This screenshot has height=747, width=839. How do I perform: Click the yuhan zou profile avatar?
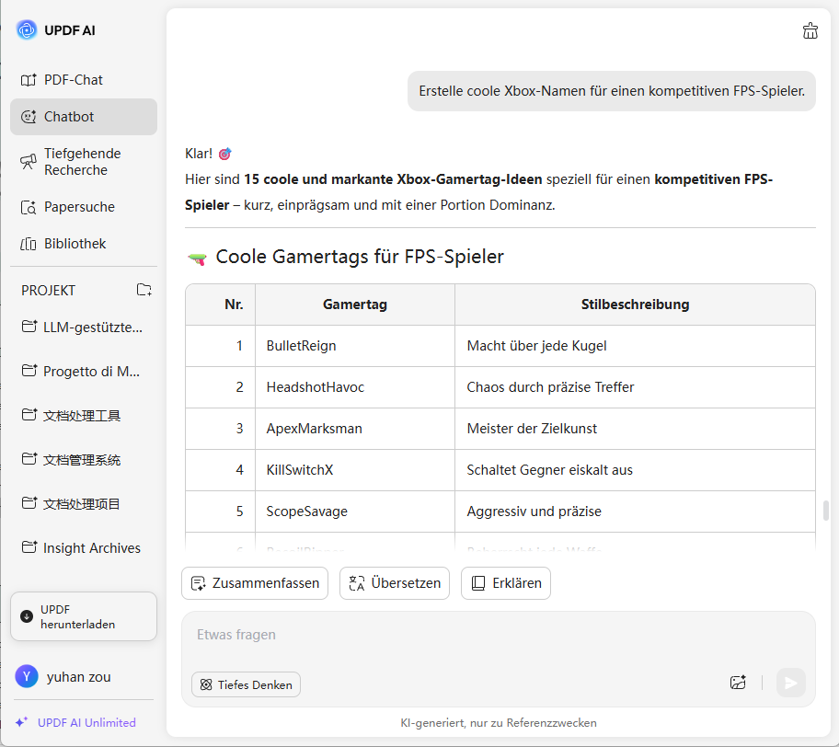[27, 677]
